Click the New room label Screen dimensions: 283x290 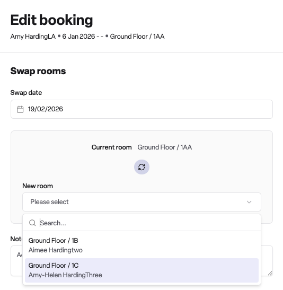pyautogui.click(x=38, y=186)
